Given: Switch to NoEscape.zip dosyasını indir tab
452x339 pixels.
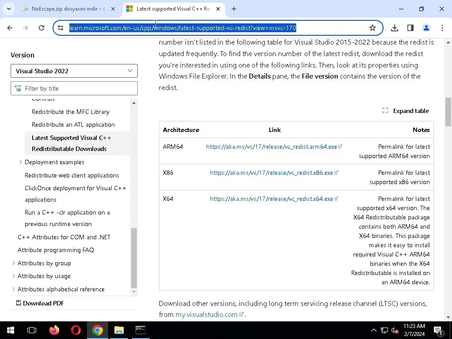Looking at the screenshot, I should [68, 9].
